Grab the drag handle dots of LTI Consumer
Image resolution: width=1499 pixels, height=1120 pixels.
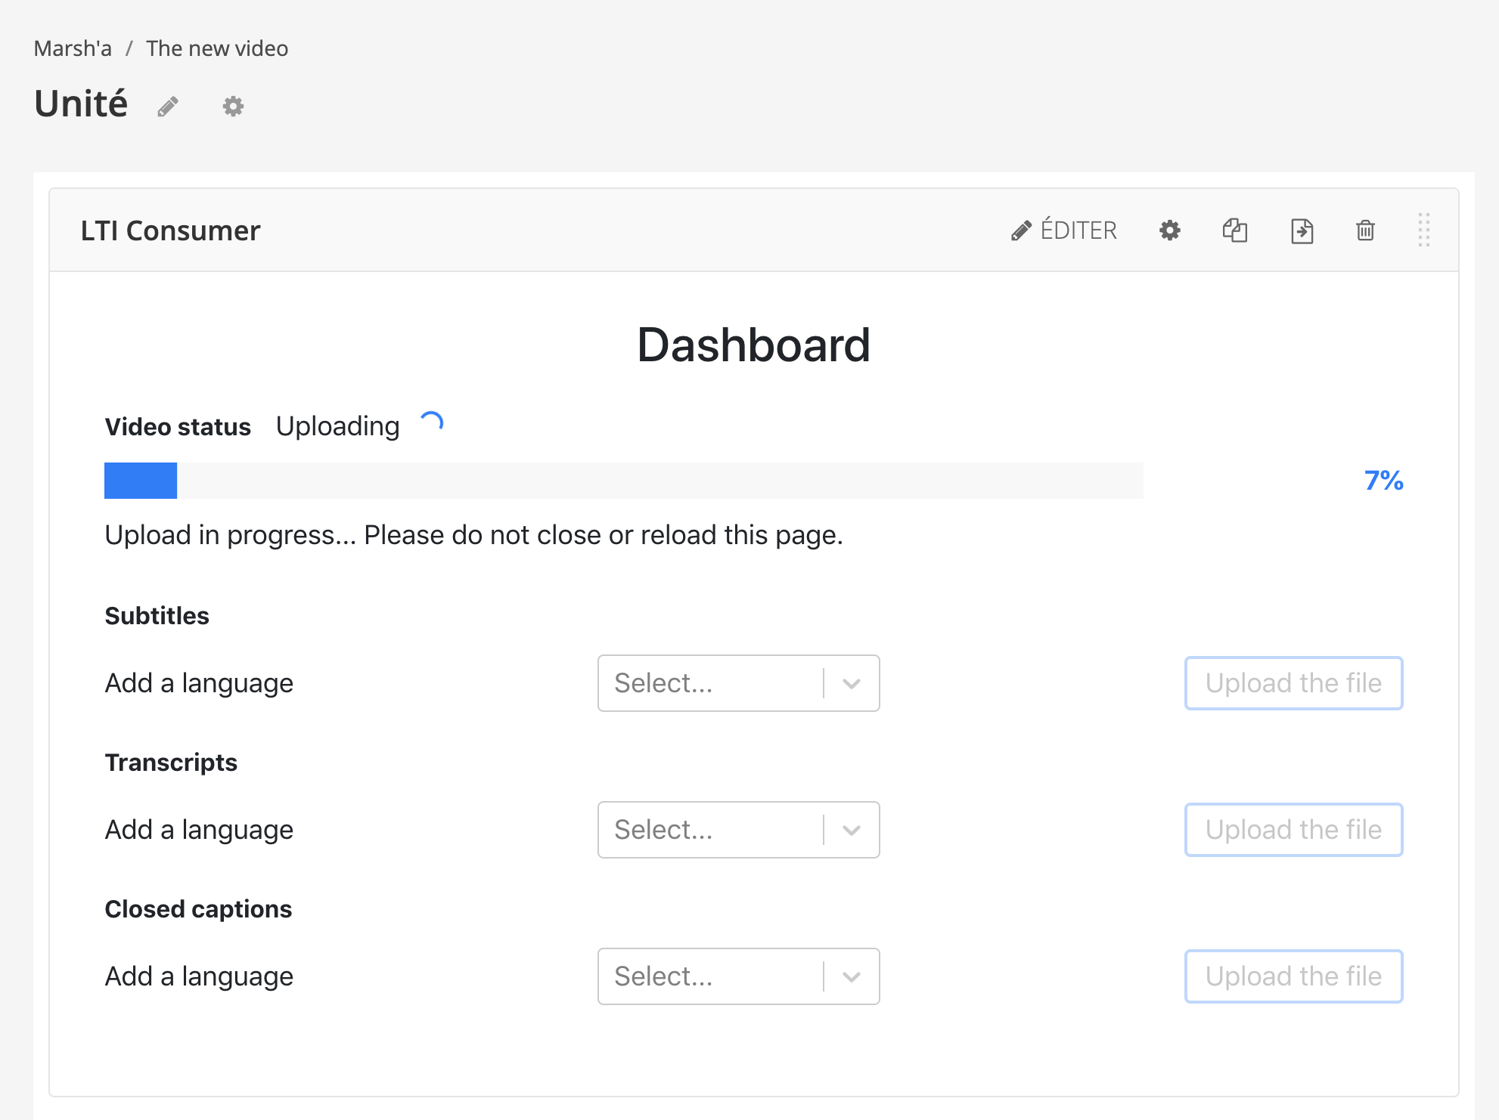[x=1423, y=230]
